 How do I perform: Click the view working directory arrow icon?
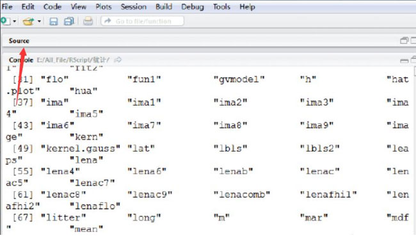coord(118,60)
